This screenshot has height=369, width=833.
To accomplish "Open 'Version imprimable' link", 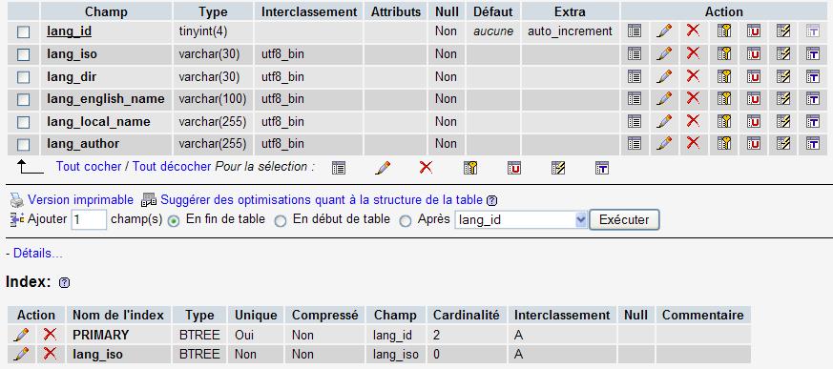I will [80, 200].
